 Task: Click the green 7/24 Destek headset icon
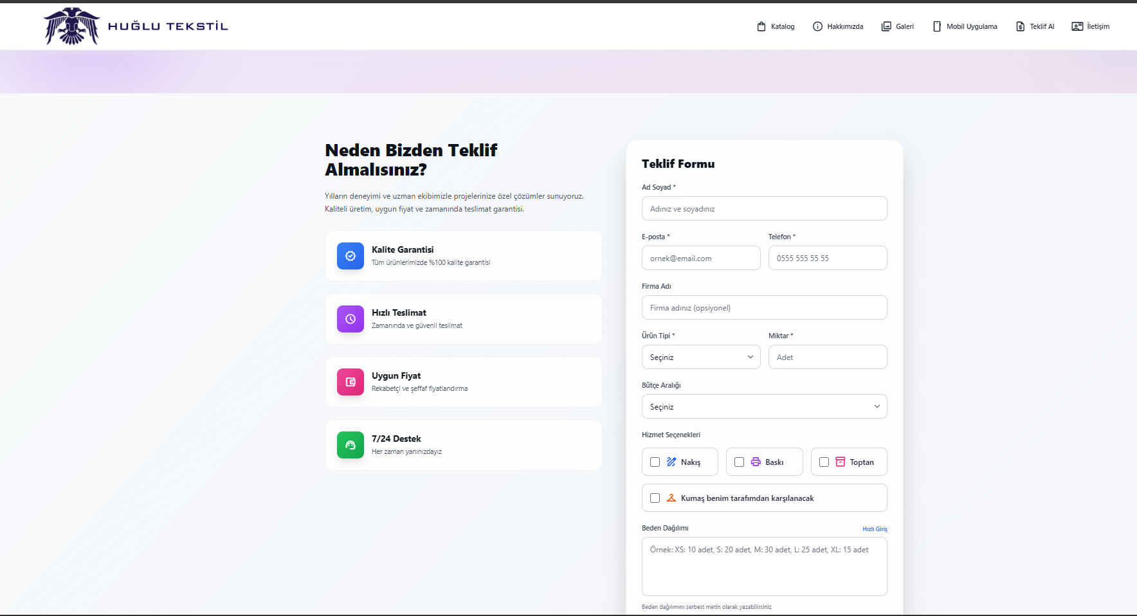point(350,445)
